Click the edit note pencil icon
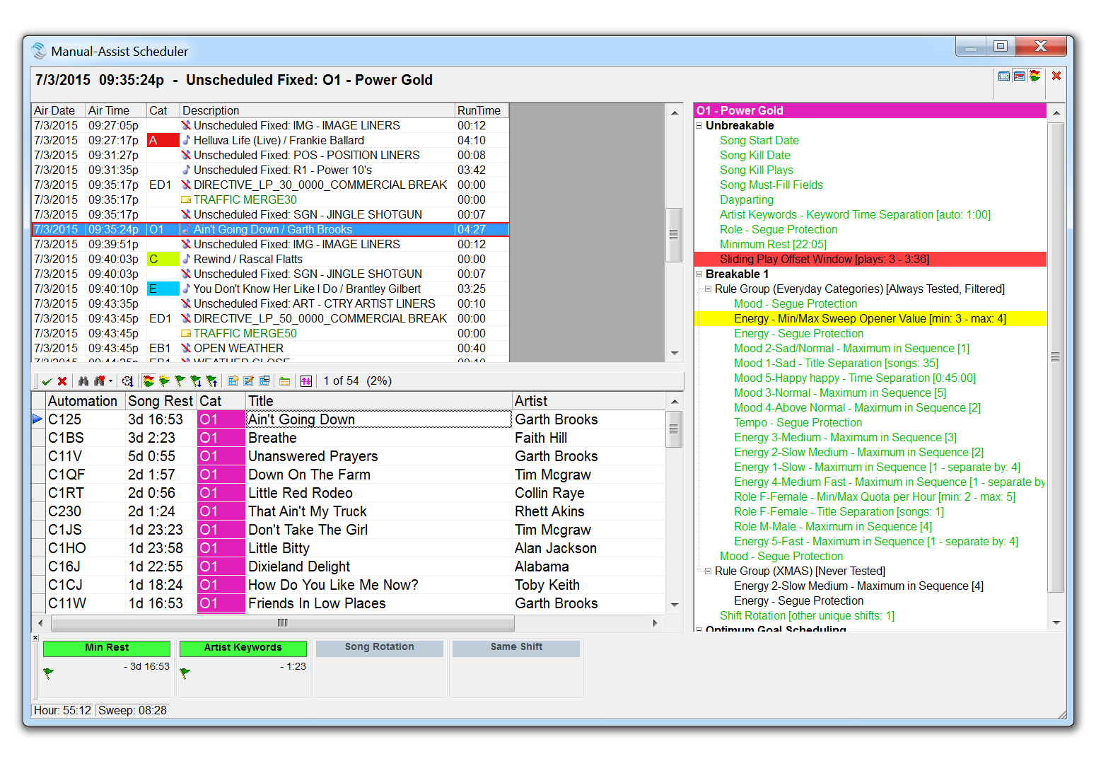 point(249,381)
